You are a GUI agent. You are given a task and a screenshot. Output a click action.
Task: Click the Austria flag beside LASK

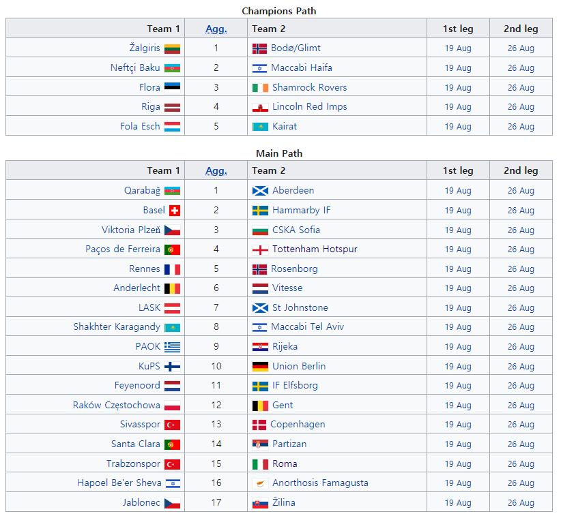tap(172, 308)
